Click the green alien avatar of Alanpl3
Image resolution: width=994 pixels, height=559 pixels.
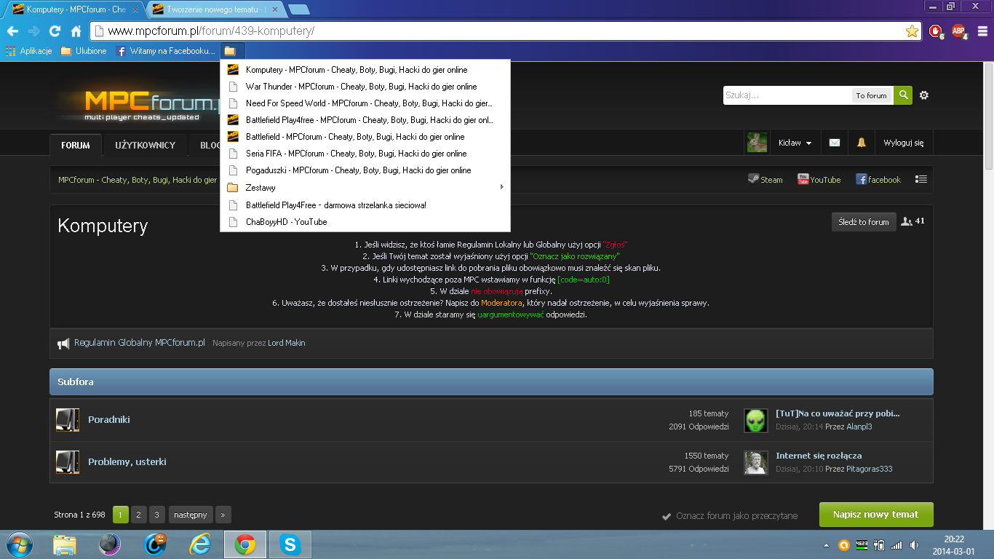coord(756,420)
